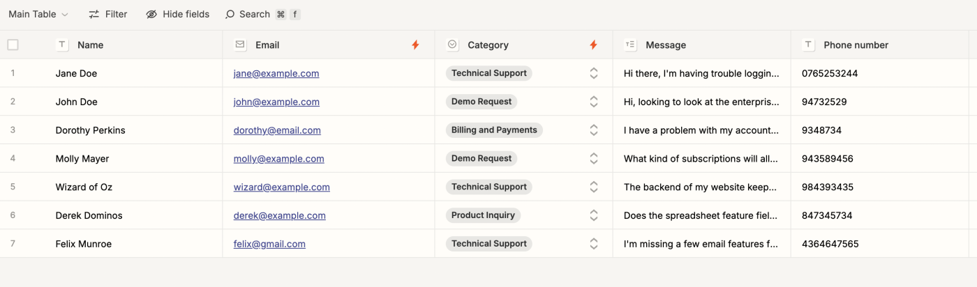Select the Billing and Payments category tag
The image size is (977, 287).
494,130
